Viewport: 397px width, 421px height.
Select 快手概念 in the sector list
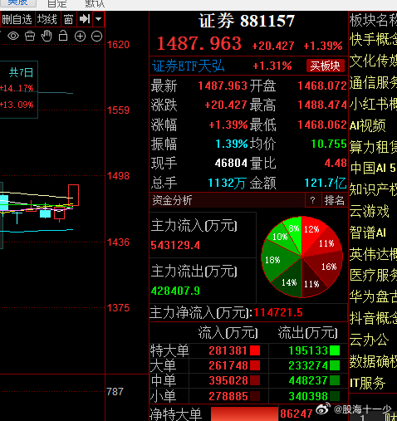coord(373,39)
